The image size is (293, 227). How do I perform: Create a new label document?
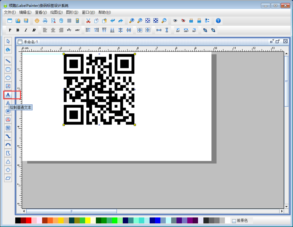tap(10, 21)
